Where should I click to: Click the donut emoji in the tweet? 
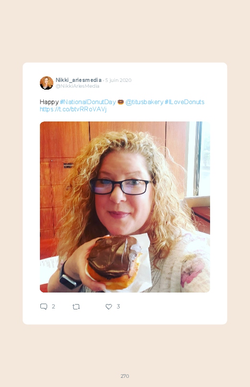click(121, 102)
